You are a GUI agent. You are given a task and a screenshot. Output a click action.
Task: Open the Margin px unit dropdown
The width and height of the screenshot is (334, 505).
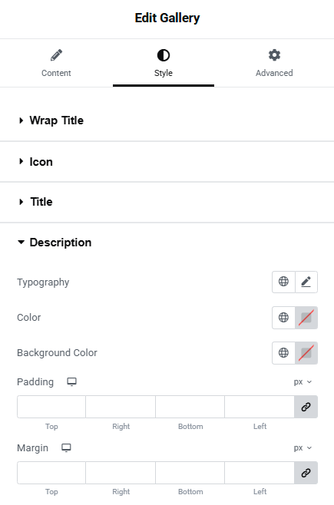pyautogui.click(x=303, y=448)
